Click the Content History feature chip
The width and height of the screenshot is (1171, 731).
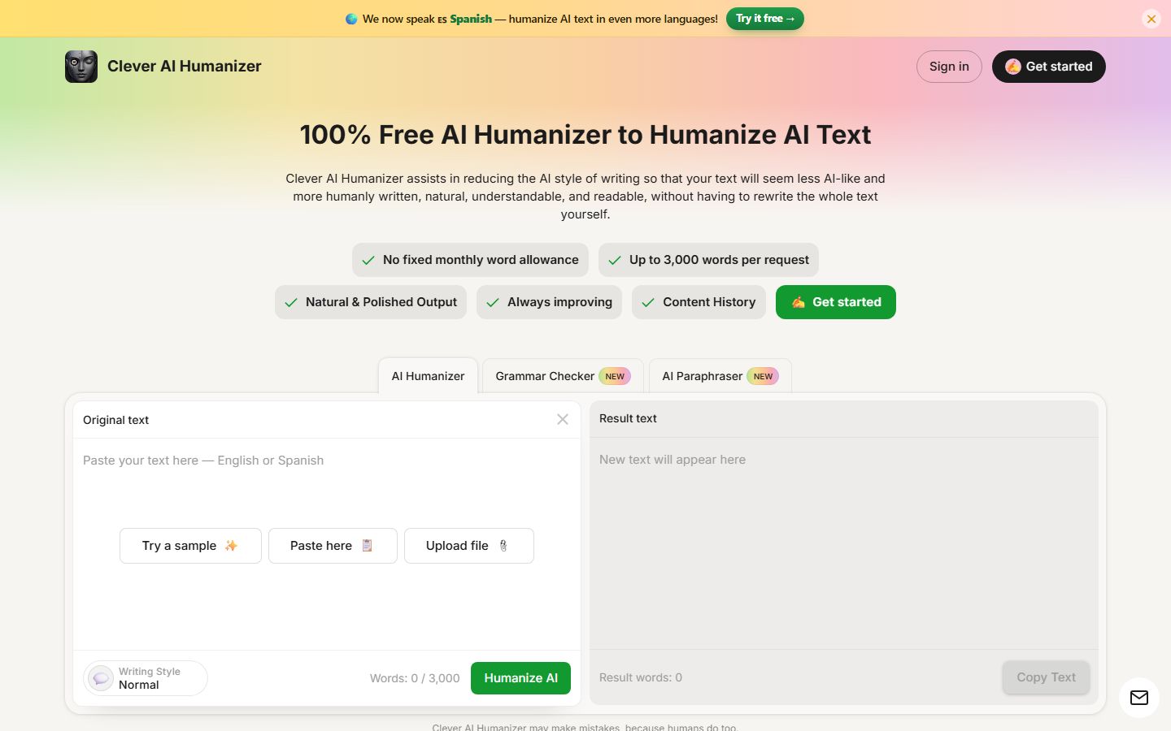pyautogui.click(x=699, y=302)
